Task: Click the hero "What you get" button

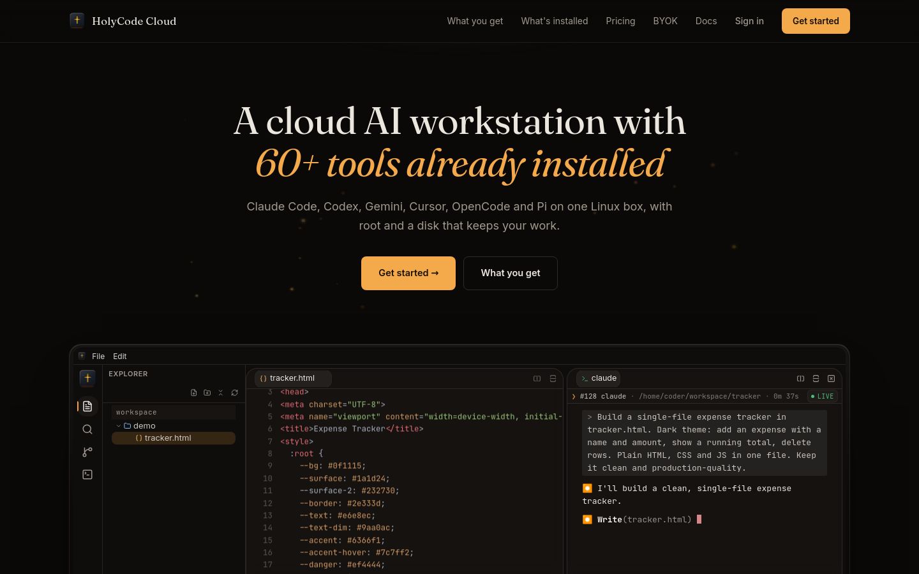Action: [x=511, y=273]
